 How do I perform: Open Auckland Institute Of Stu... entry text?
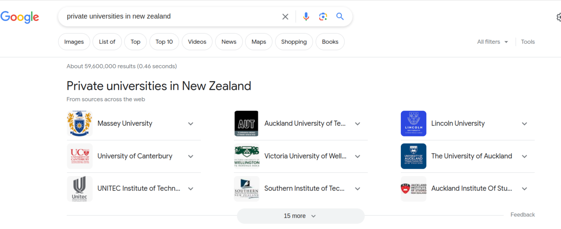click(x=471, y=189)
